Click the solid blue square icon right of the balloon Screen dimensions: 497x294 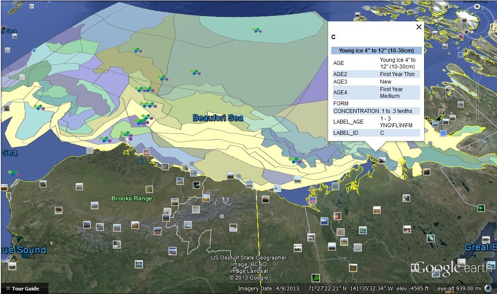tap(443, 133)
